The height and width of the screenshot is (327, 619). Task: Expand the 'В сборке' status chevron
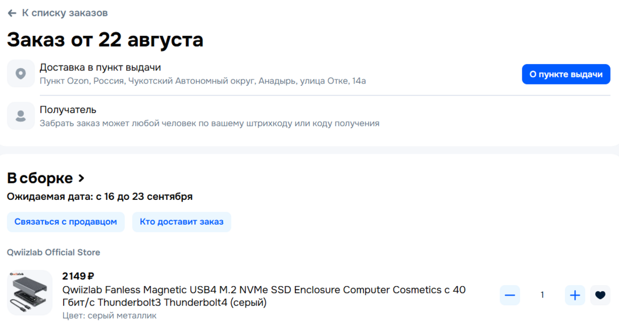(x=81, y=178)
